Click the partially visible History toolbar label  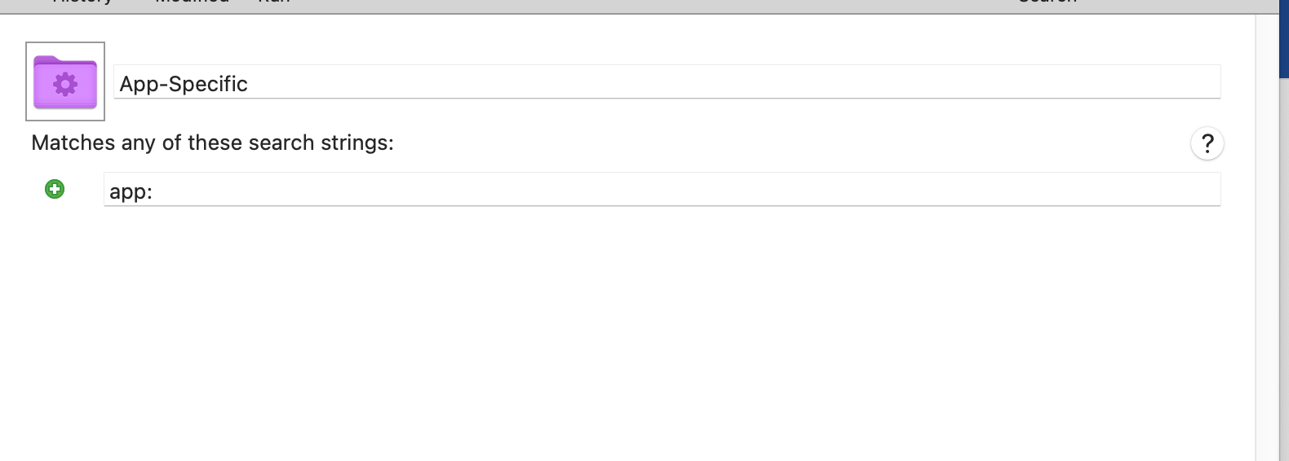pyautogui.click(x=82, y=2)
